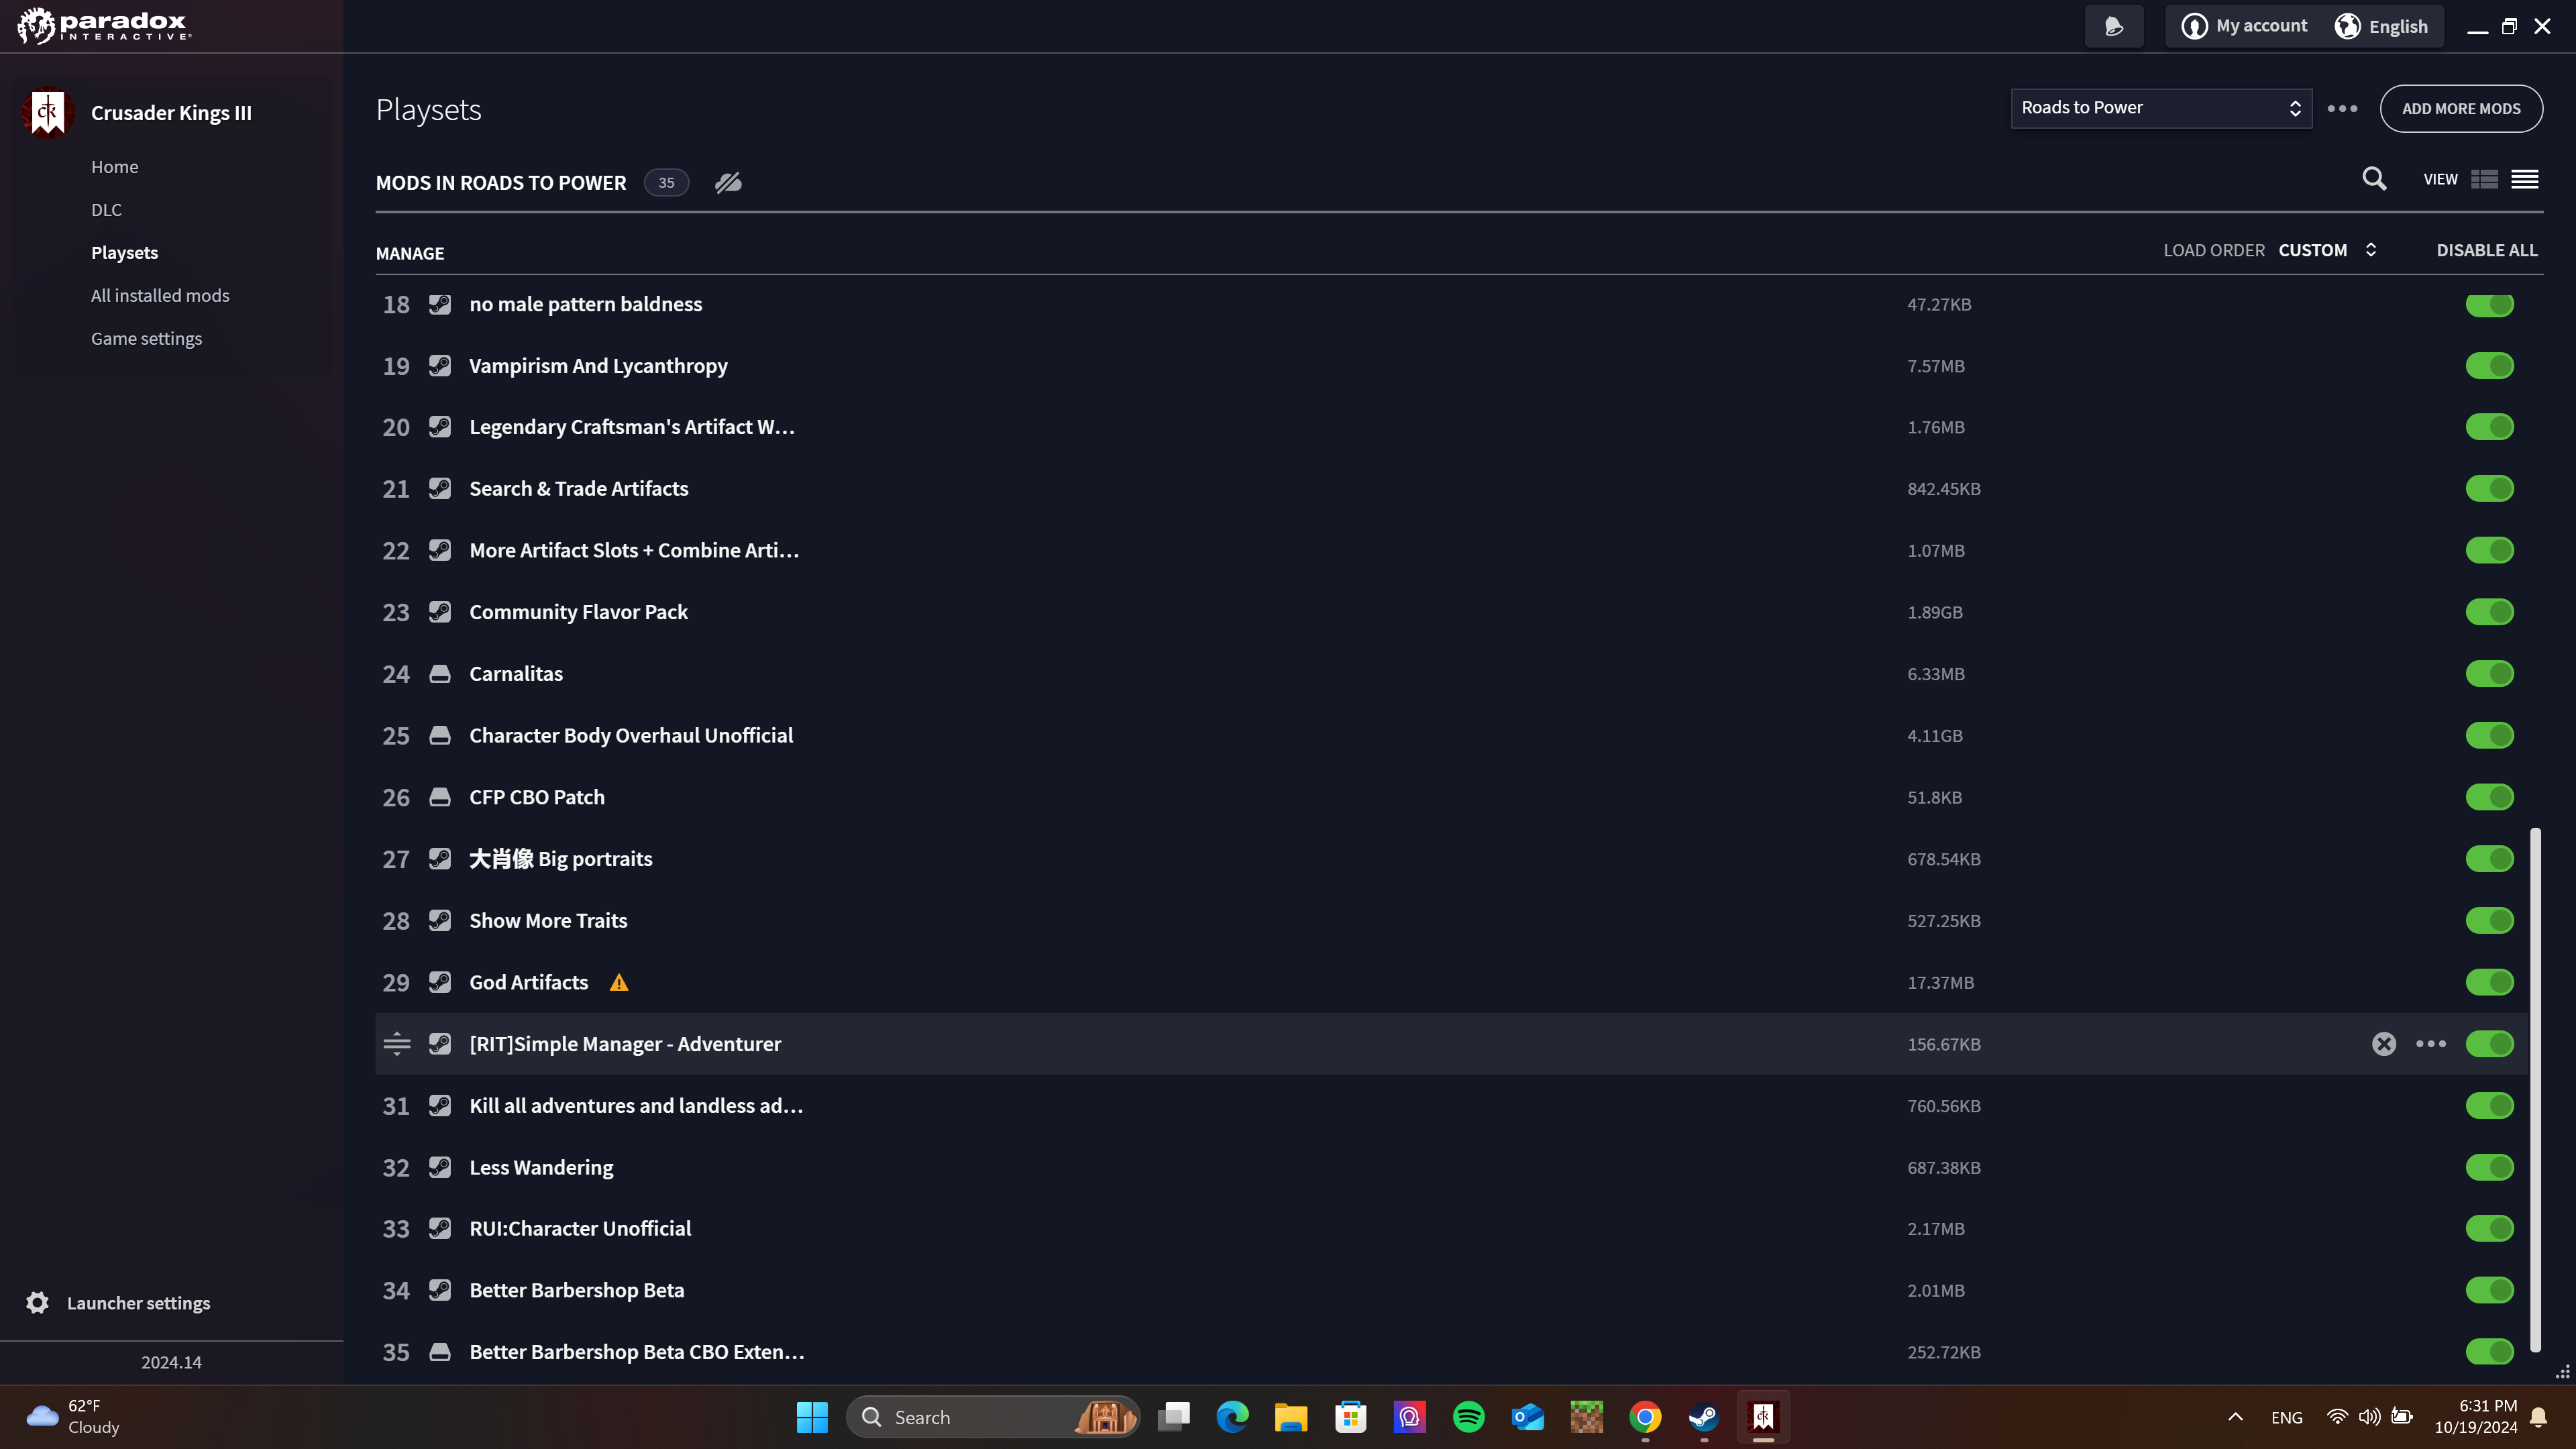Disable Better Barbershop Beta toggle

[x=2489, y=1291]
